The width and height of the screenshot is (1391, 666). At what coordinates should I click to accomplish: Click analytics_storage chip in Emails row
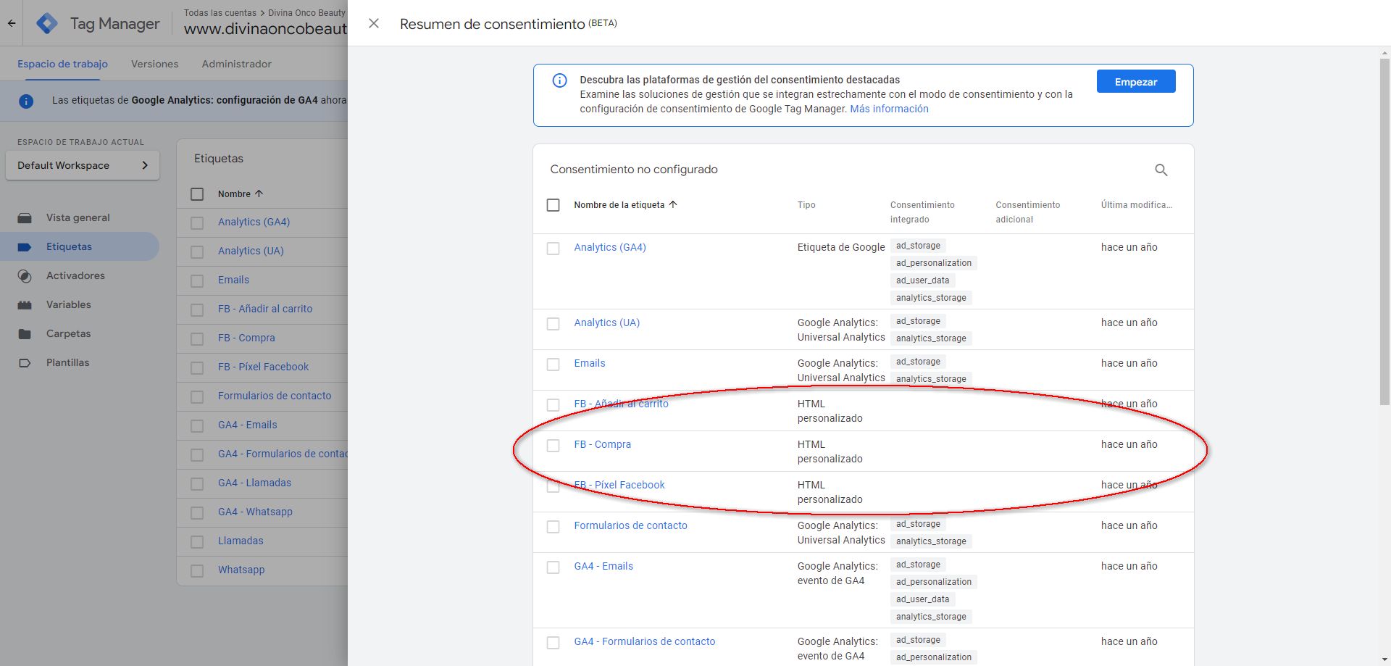931,379
